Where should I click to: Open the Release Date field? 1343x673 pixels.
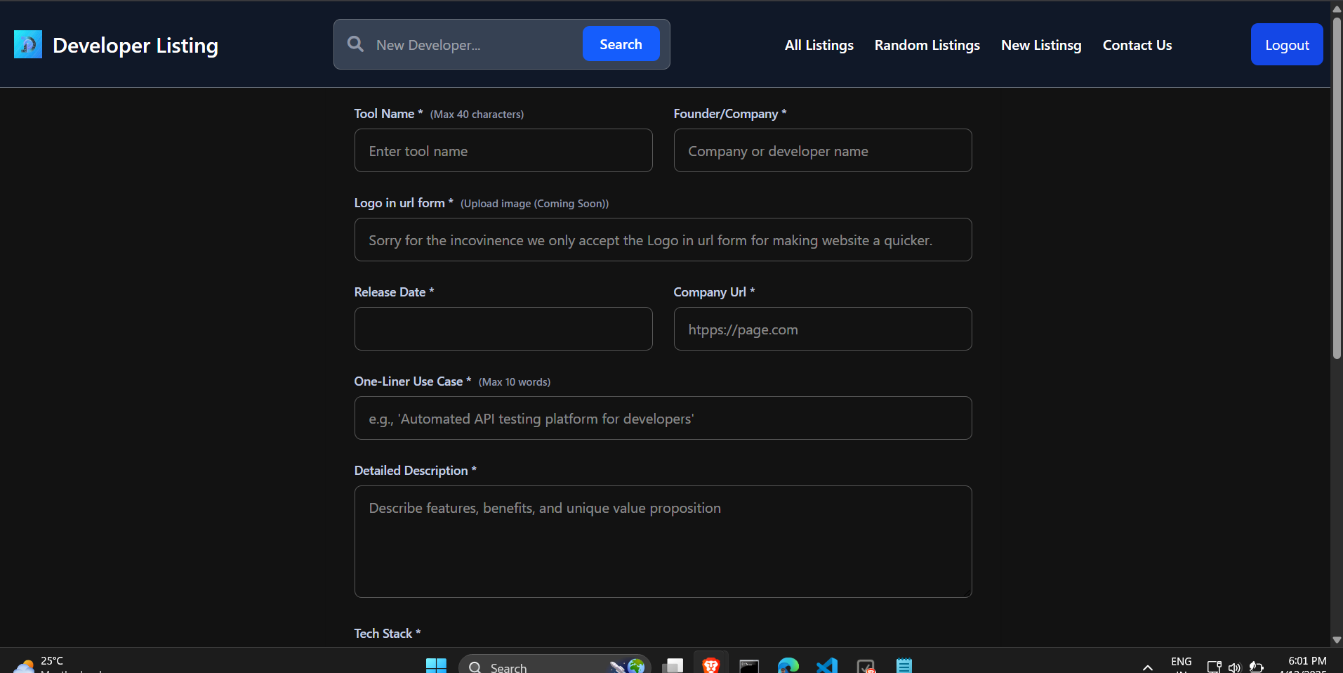[503, 329]
